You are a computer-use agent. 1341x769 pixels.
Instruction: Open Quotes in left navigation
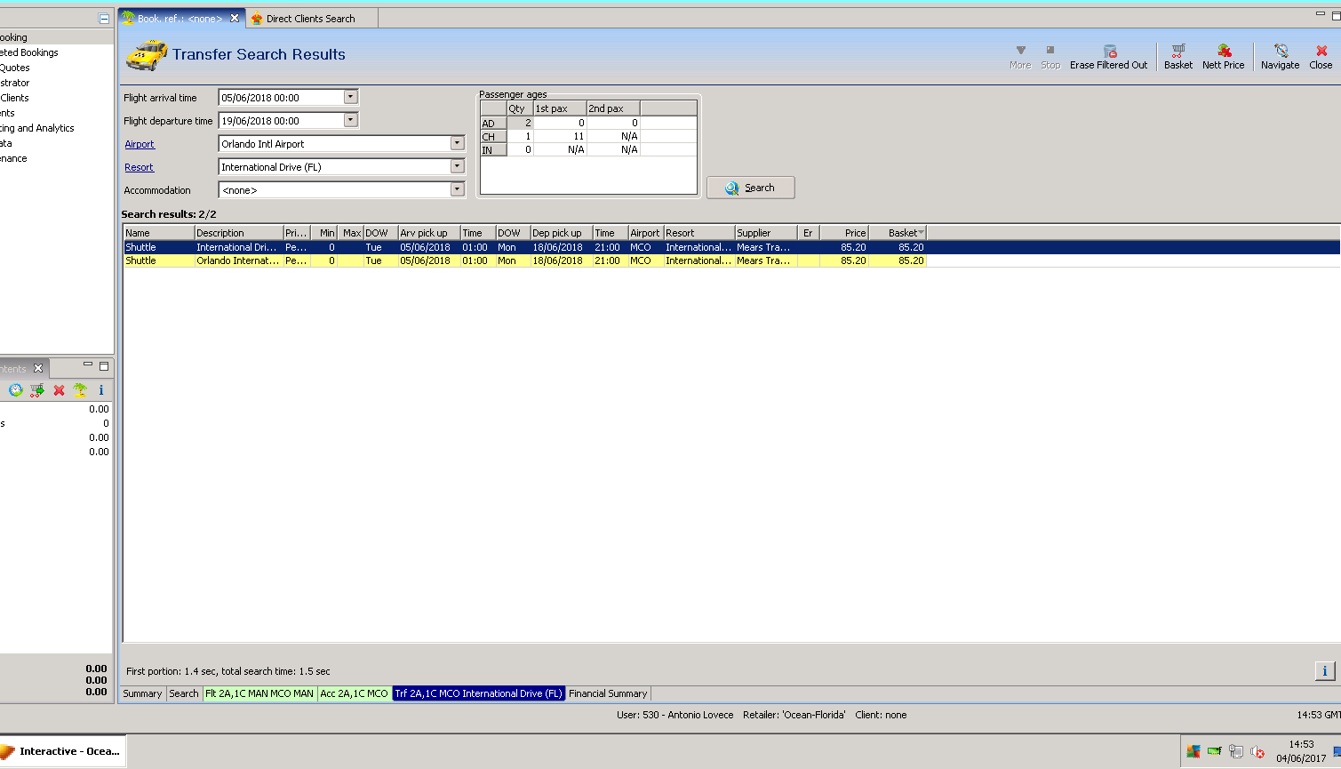[x=15, y=68]
